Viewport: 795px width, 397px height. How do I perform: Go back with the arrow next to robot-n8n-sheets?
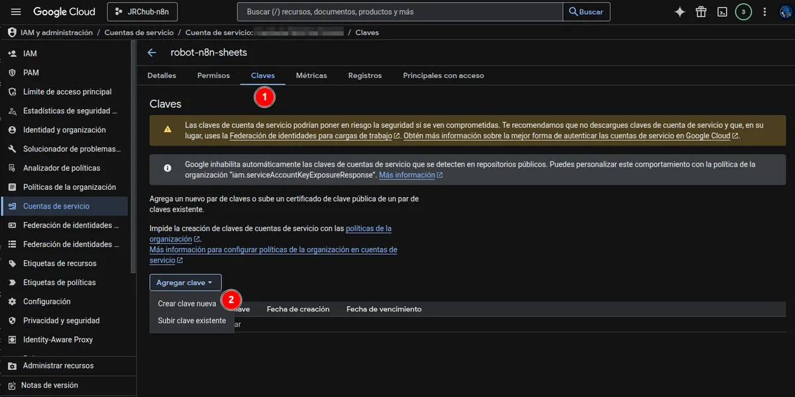tap(152, 52)
